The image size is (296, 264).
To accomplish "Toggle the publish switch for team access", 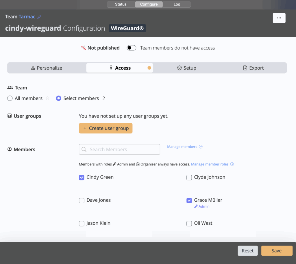I will (132, 48).
